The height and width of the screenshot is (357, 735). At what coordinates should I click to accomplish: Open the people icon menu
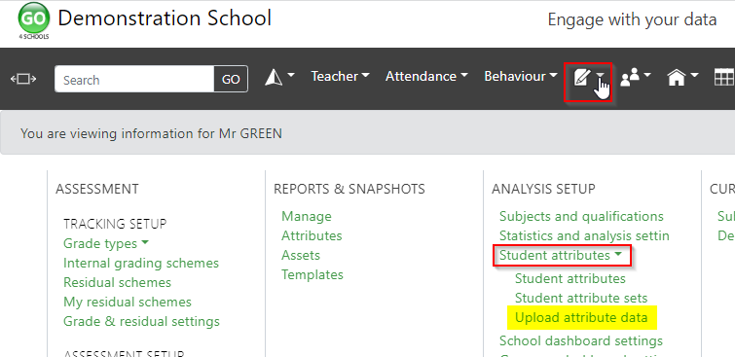click(x=636, y=77)
